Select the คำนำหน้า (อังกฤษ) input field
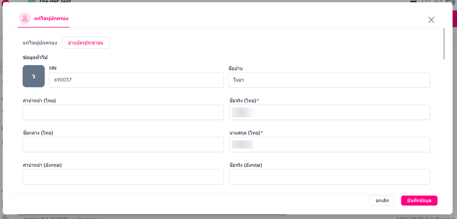Image resolution: width=457 pixels, height=219 pixels. [x=123, y=177]
